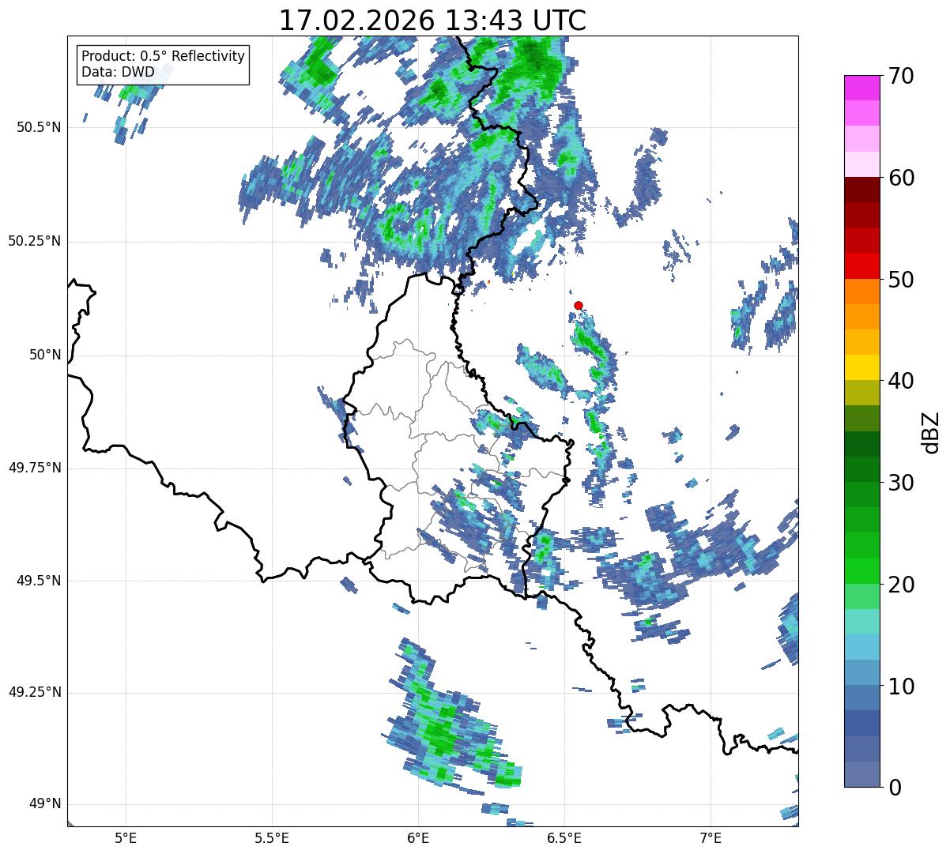
Task: Click the Data: DWD label
Action: [x=118, y=72]
